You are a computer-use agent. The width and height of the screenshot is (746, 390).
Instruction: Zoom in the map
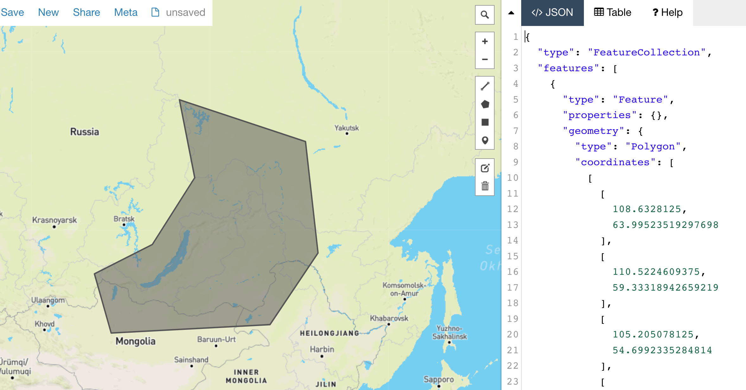pos(484,41)
